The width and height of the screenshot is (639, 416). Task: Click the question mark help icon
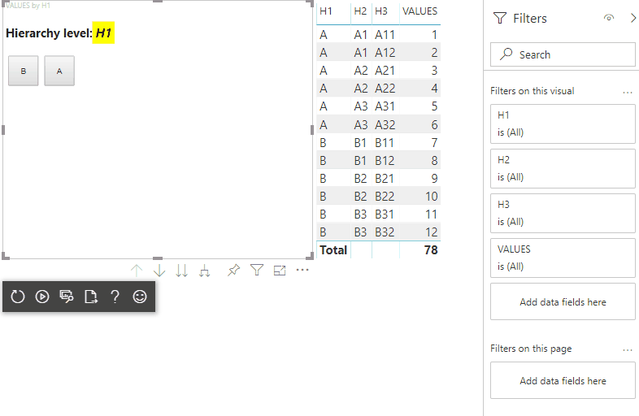(x=115, y=297)
